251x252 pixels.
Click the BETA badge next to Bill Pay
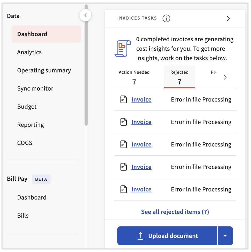click(41, 179)
